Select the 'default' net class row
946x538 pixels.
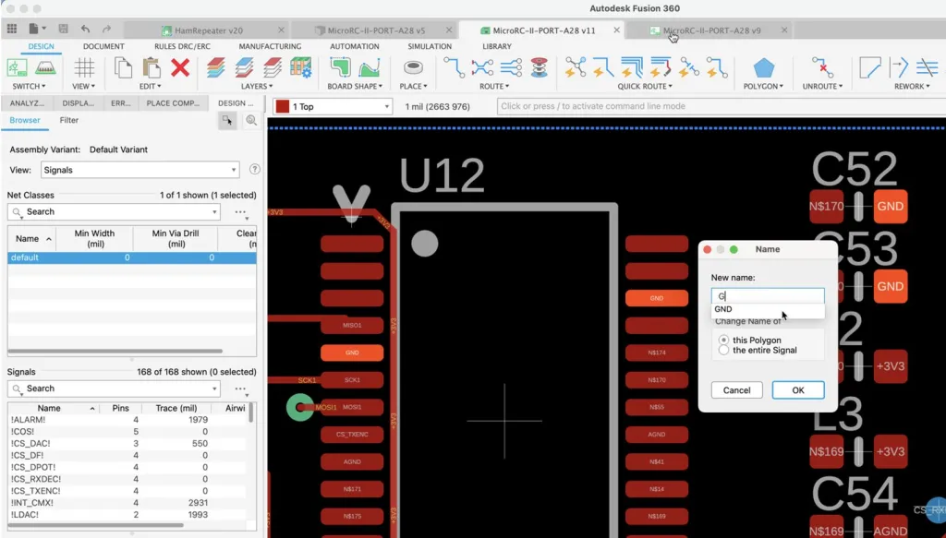pos(131,257)
